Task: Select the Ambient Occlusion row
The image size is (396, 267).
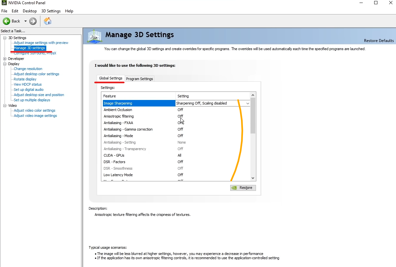Action: pyautogui.click(x=176, y=110)
